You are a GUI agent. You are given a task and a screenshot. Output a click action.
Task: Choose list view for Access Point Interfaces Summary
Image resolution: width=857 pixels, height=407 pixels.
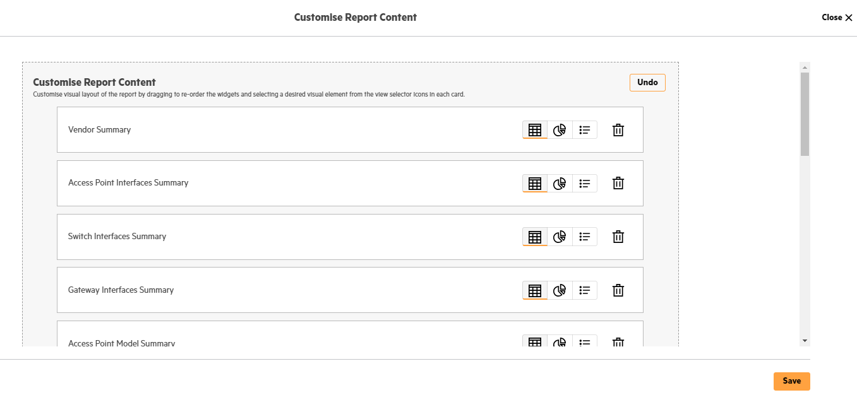point(585,184)
